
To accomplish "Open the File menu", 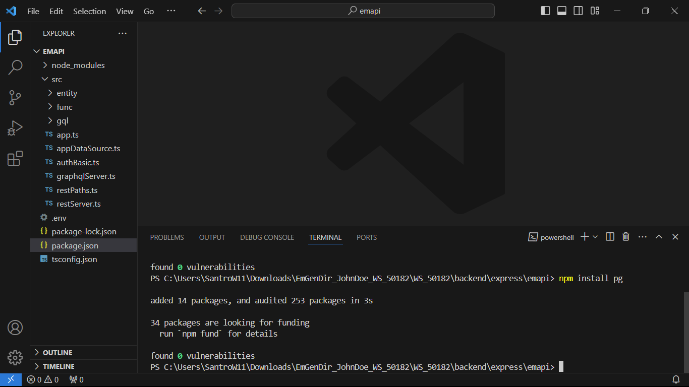I will pos(33,11).
